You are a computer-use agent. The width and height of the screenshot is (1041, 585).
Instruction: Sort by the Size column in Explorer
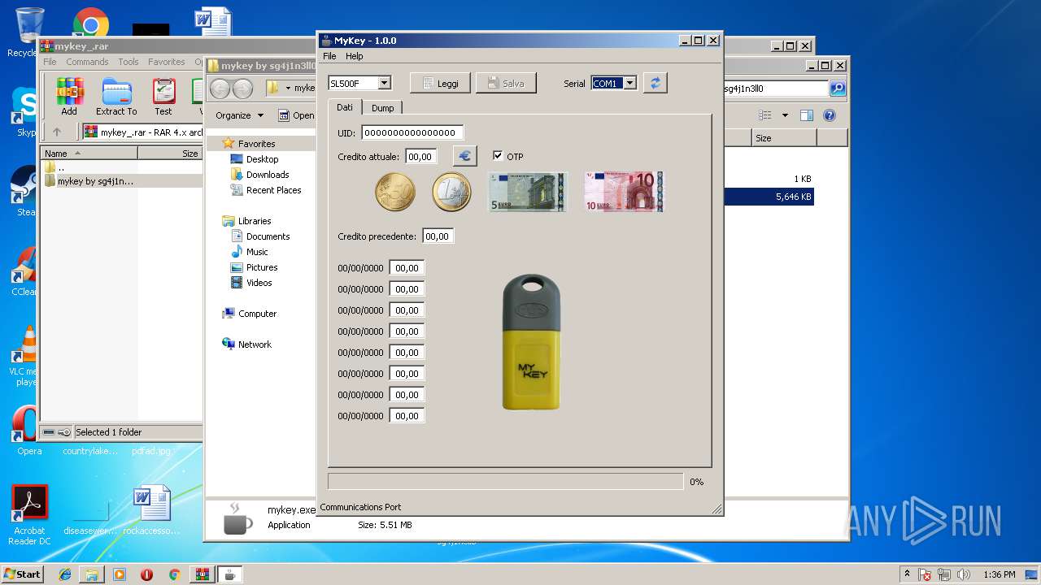(x=784, y=138)
